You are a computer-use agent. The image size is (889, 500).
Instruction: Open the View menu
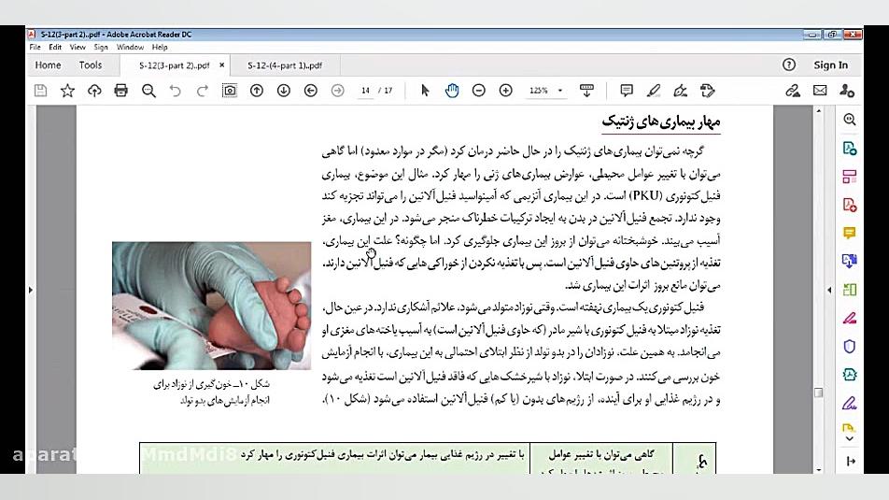click(x=78, y=47)
